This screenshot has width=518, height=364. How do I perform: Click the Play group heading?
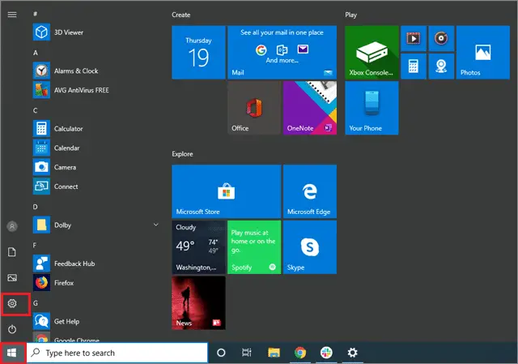pyautogui.click(x=350, y=15)
